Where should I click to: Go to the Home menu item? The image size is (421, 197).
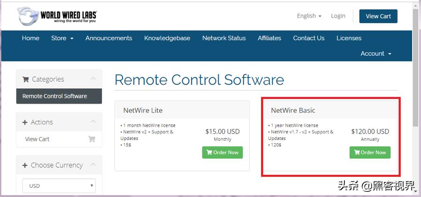31,38
